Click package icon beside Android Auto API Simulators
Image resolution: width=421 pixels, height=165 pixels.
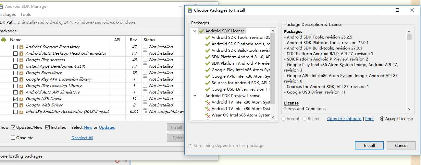21,92
